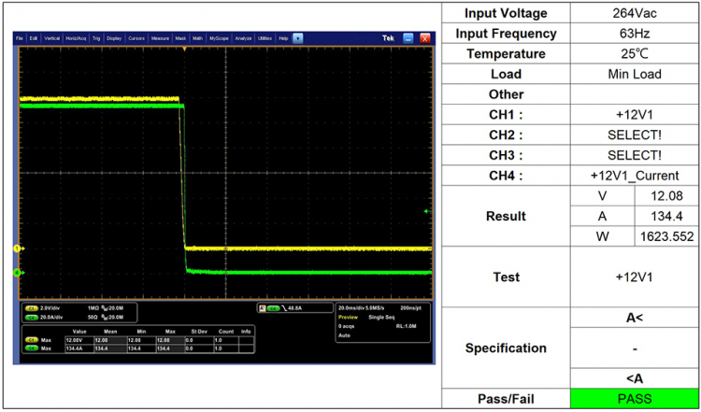Select the C4 Max measurement row badge
Viewport: 701px width, 412px height.
(x=31, y=348)
